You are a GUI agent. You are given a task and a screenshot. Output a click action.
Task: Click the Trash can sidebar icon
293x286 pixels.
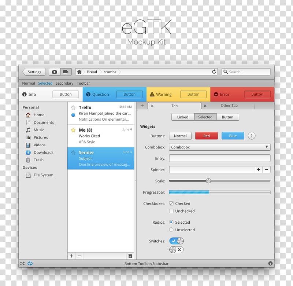pos(28,160)
